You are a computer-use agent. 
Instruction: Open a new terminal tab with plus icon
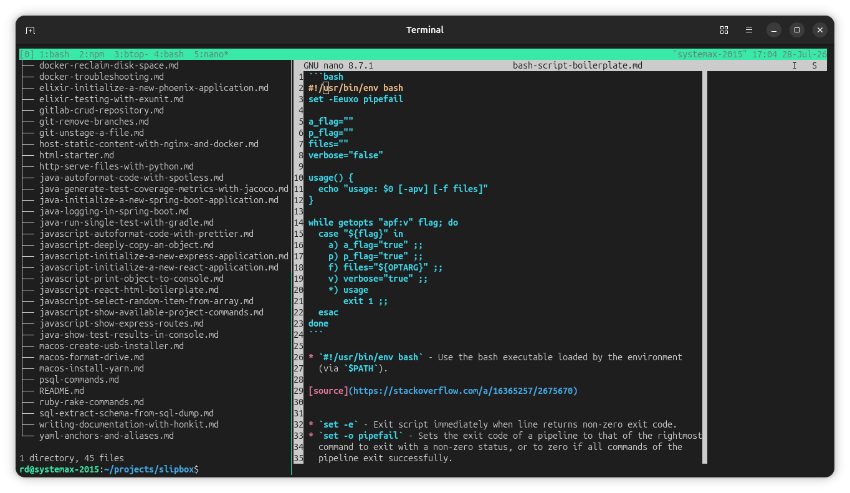(30, 30)
